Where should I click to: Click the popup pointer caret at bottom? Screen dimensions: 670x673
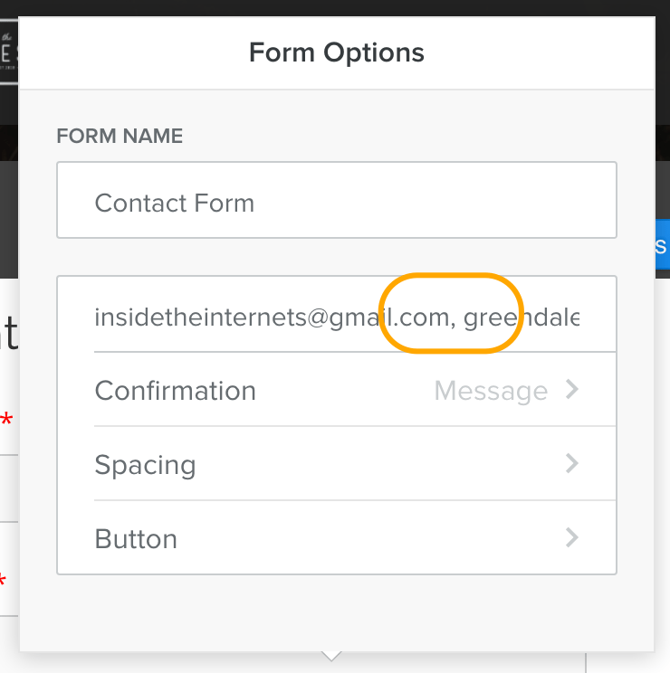tap(331, 656)
